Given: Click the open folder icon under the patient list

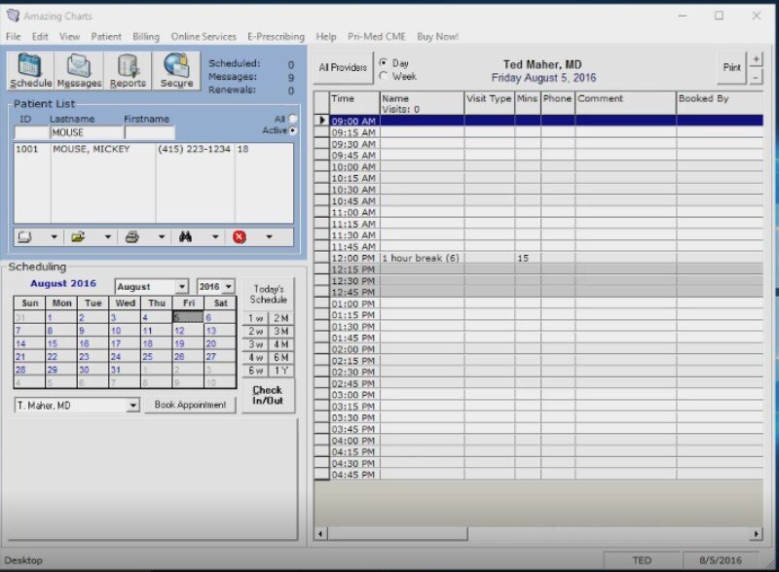Looking at the screenshot, I should click(79, 236).
